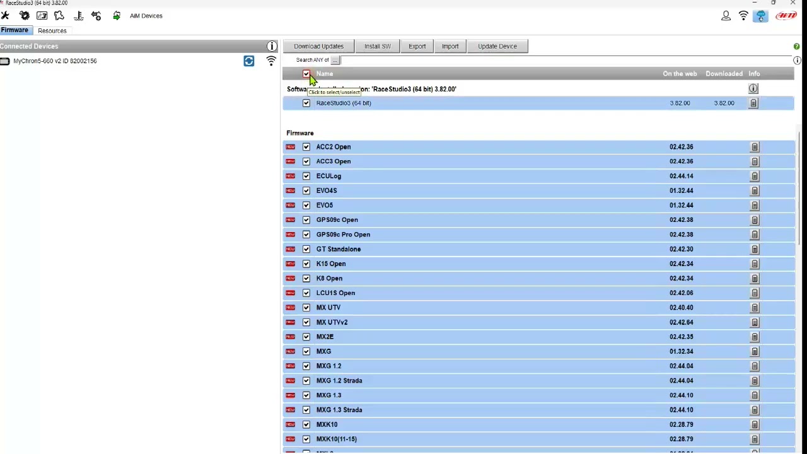Image resolution: width=807 pixels, height=454 pixels.
Task: Uncheck the GPS09c Open checkbox
Action: click(x=306, y=219)
